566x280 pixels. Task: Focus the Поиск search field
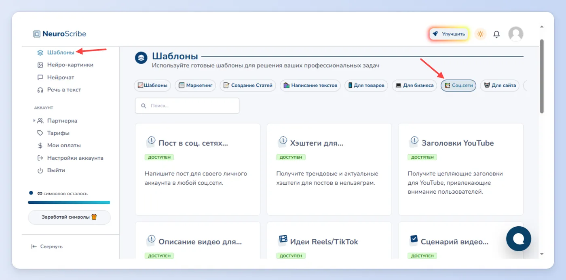click(187, 106)
